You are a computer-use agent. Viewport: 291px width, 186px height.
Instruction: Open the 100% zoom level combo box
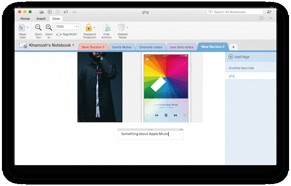coord(66,27)
